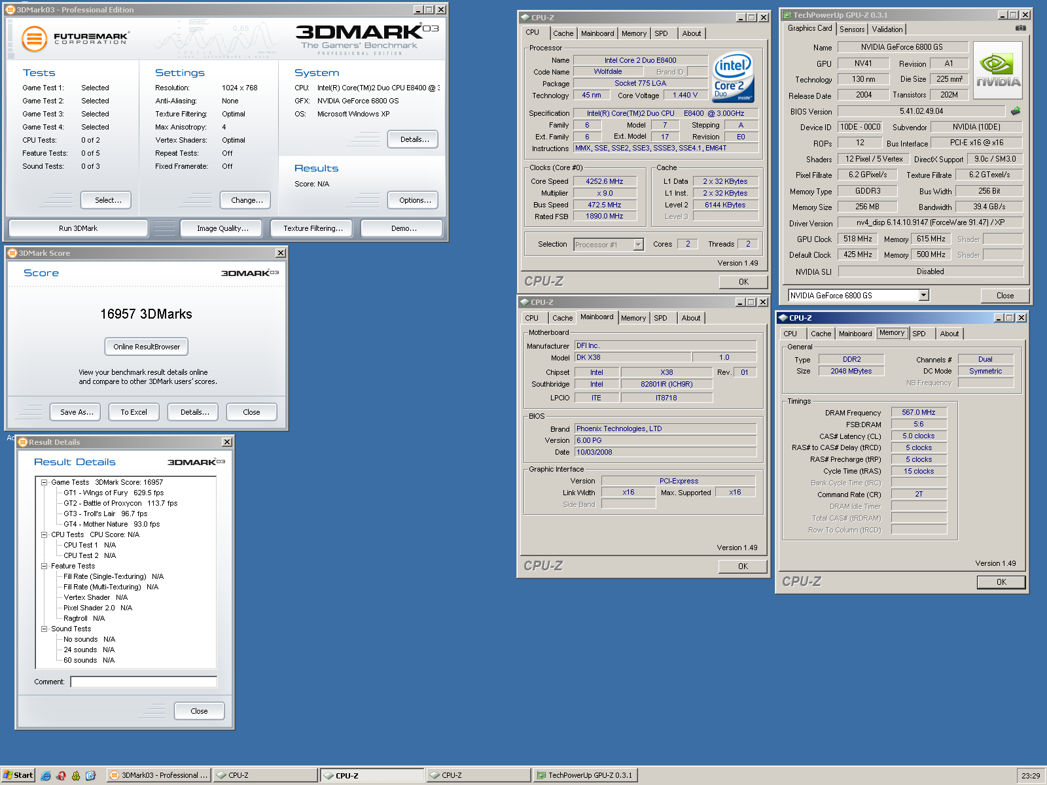The width and height of the screenshot is (1047, 785).
Task: Collapse the Feature Tests tree node
Action: coord(44,566)
